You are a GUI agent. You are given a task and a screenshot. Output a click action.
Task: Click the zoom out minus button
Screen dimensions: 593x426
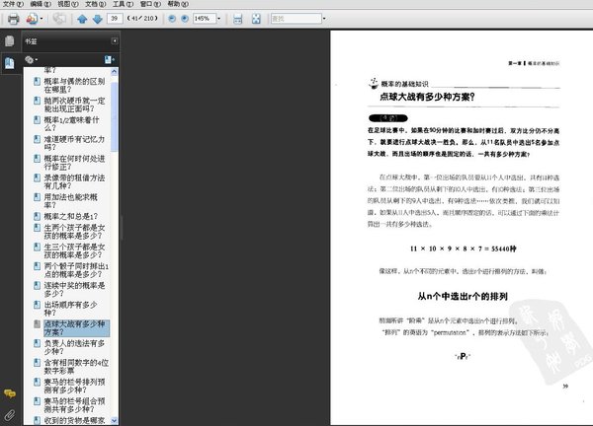(172, 19)
